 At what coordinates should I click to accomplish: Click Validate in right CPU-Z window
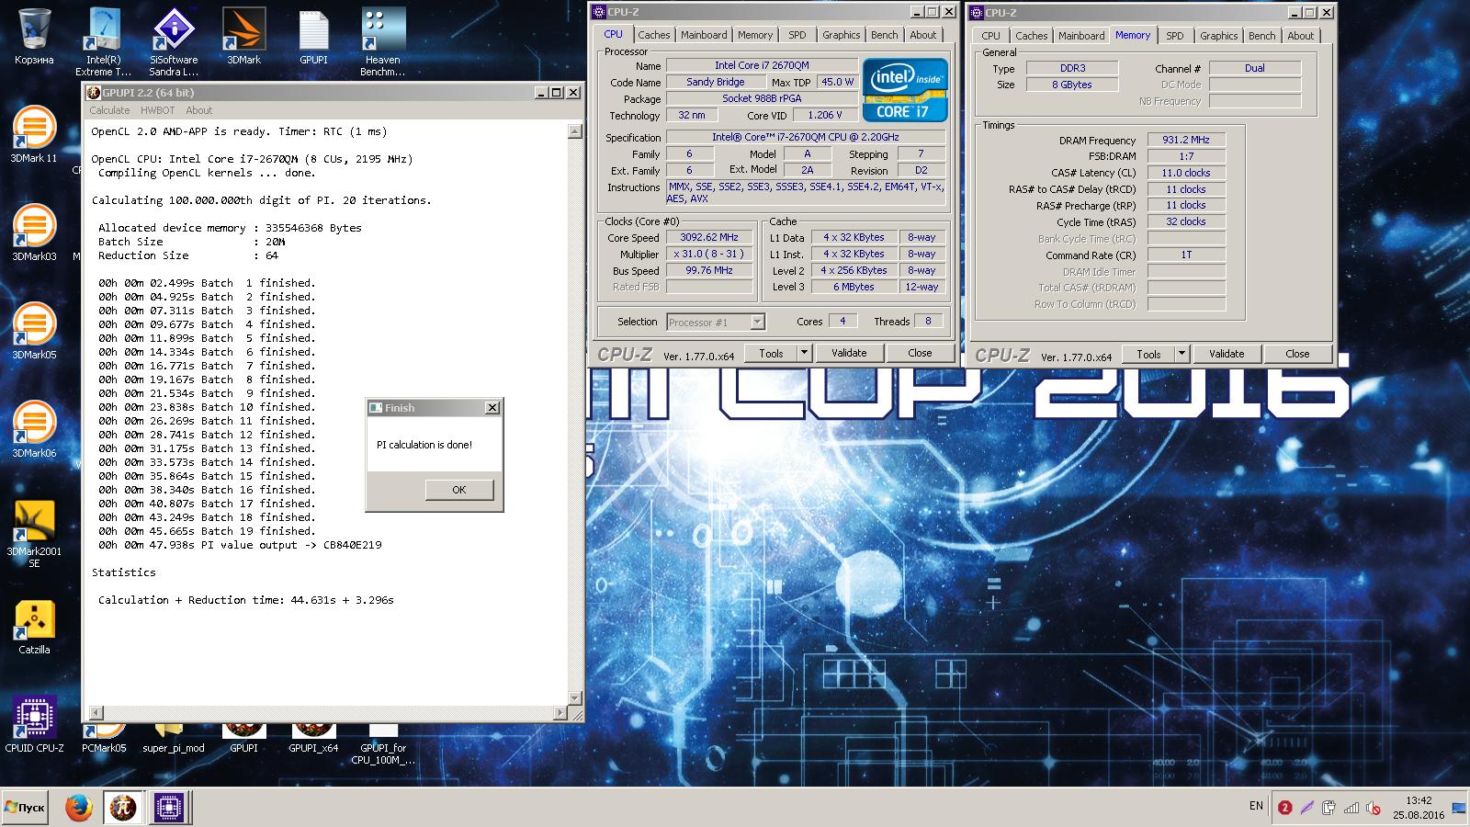[x=1227, y=354]
